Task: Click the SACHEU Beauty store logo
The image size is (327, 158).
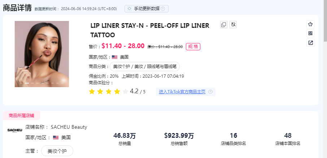Action: pyautogui.click(x=14, y=130)
